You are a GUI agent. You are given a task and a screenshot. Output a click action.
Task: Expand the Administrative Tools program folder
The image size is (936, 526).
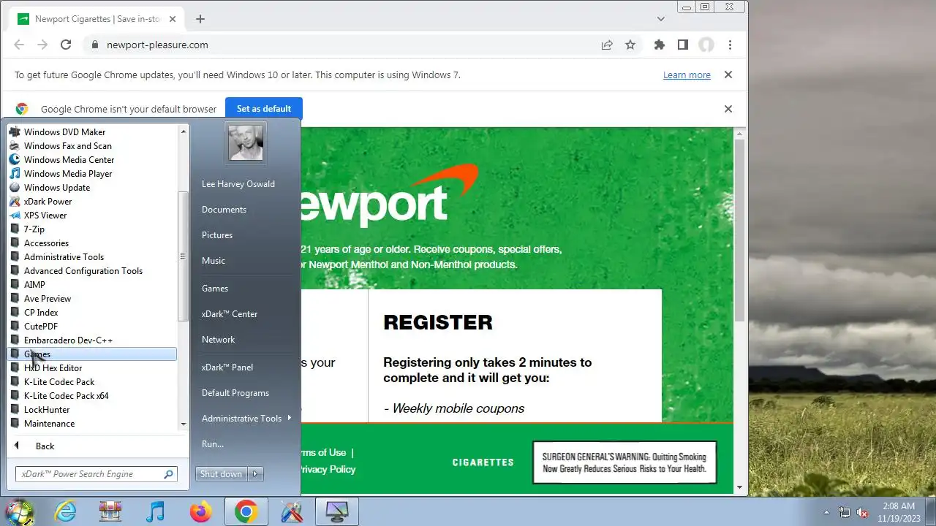92,257
